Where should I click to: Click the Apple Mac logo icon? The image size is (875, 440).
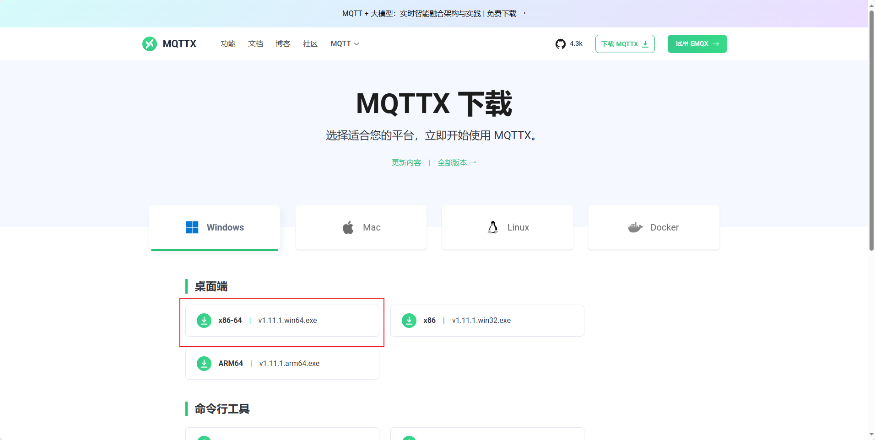tap(348, 227)
